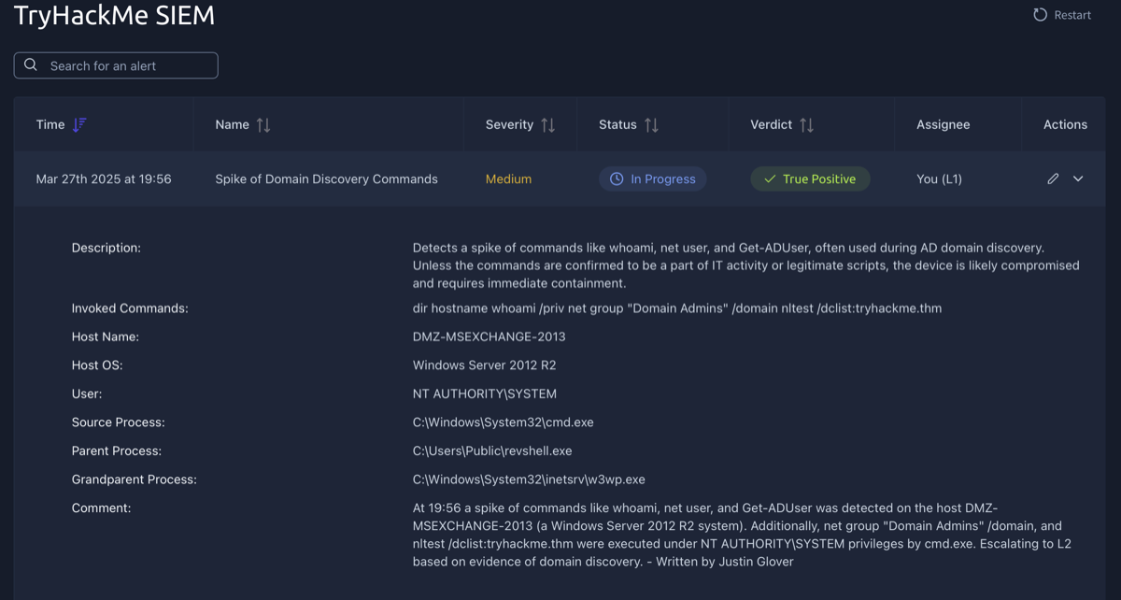The width and height of the screenshot is (1121, 600).
Task: Expand the In Progress status selector
Action: pyautogui.click(x=652, y=178)
